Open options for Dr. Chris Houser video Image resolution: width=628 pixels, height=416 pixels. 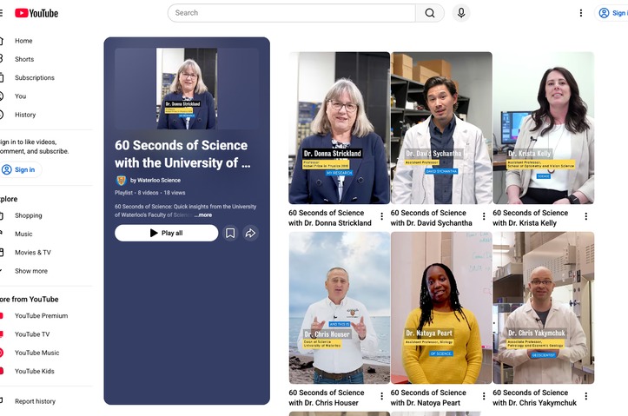[381, 396]
